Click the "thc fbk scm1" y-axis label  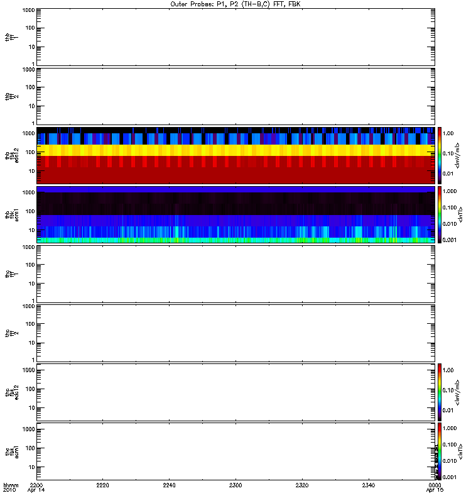point(12,451)
